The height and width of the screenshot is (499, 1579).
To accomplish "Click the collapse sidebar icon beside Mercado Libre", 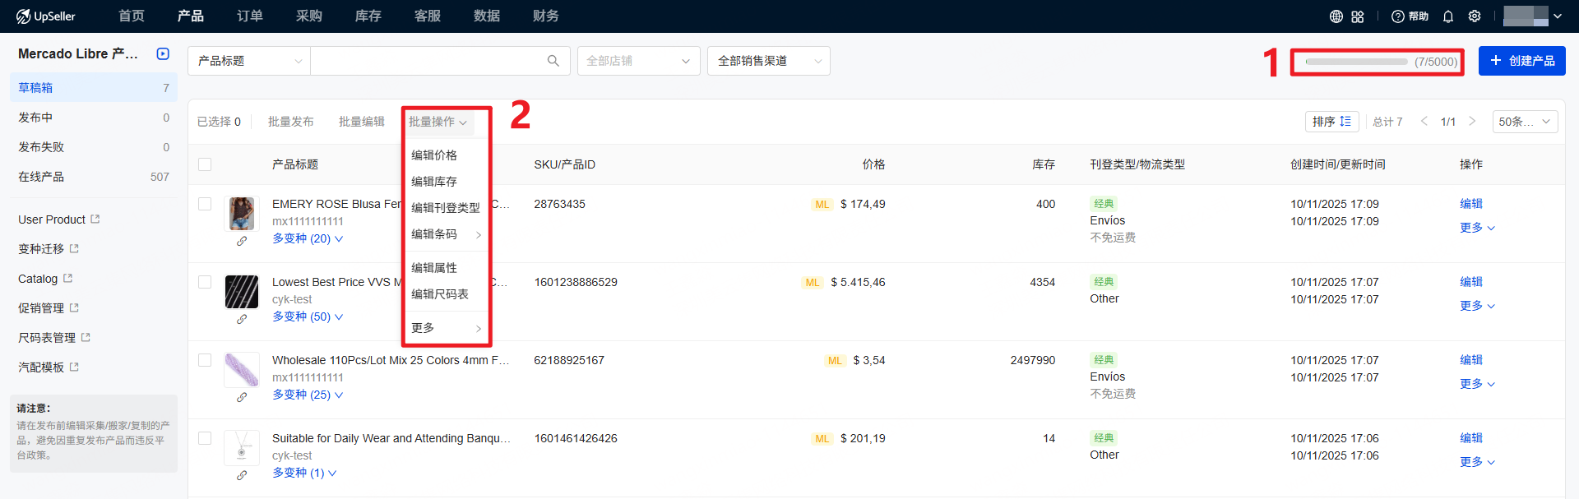I will coord(163,53).
